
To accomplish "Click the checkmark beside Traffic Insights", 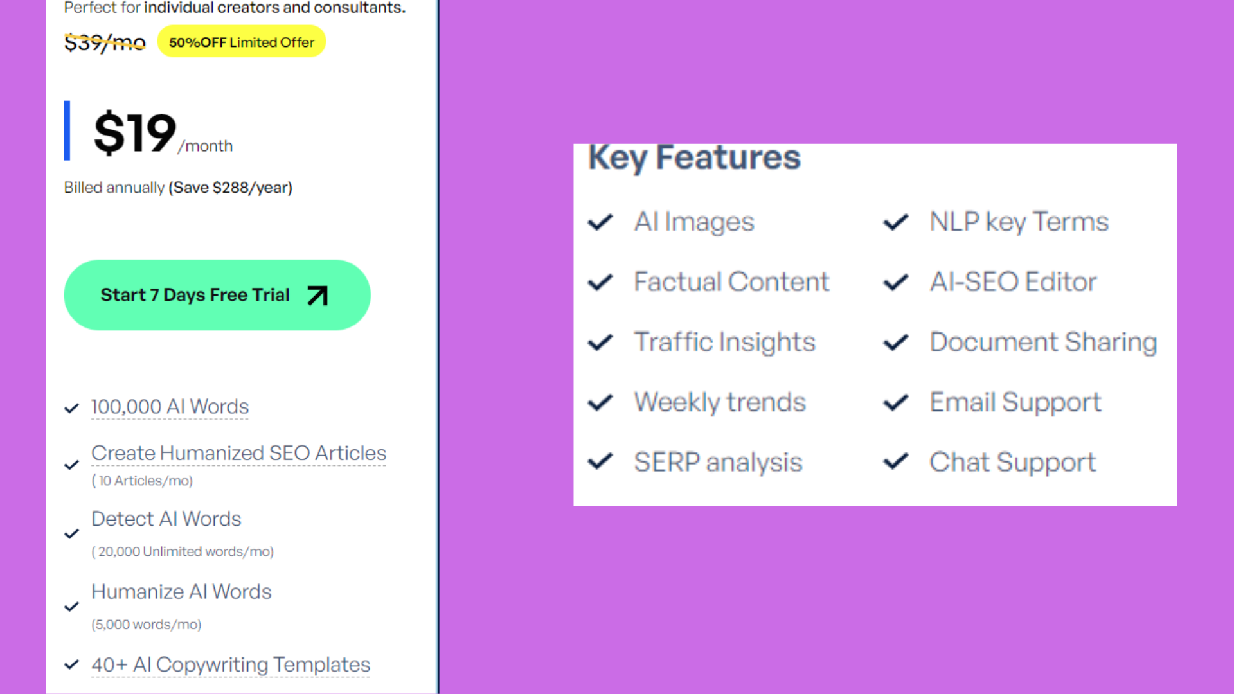I will tap(600, 343).
